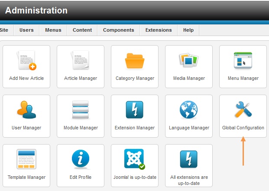Open the Content menu
The image size is (269, 191).
click(82, 30)
